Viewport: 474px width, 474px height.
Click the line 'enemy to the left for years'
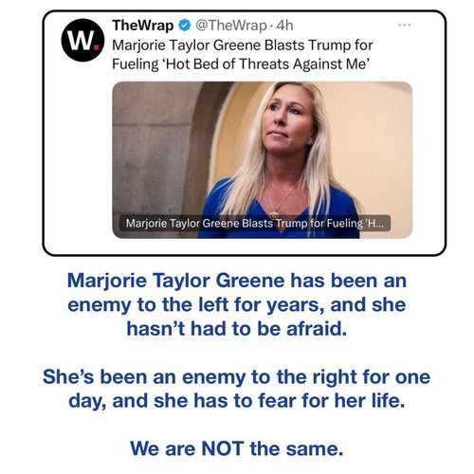[237, 304]
